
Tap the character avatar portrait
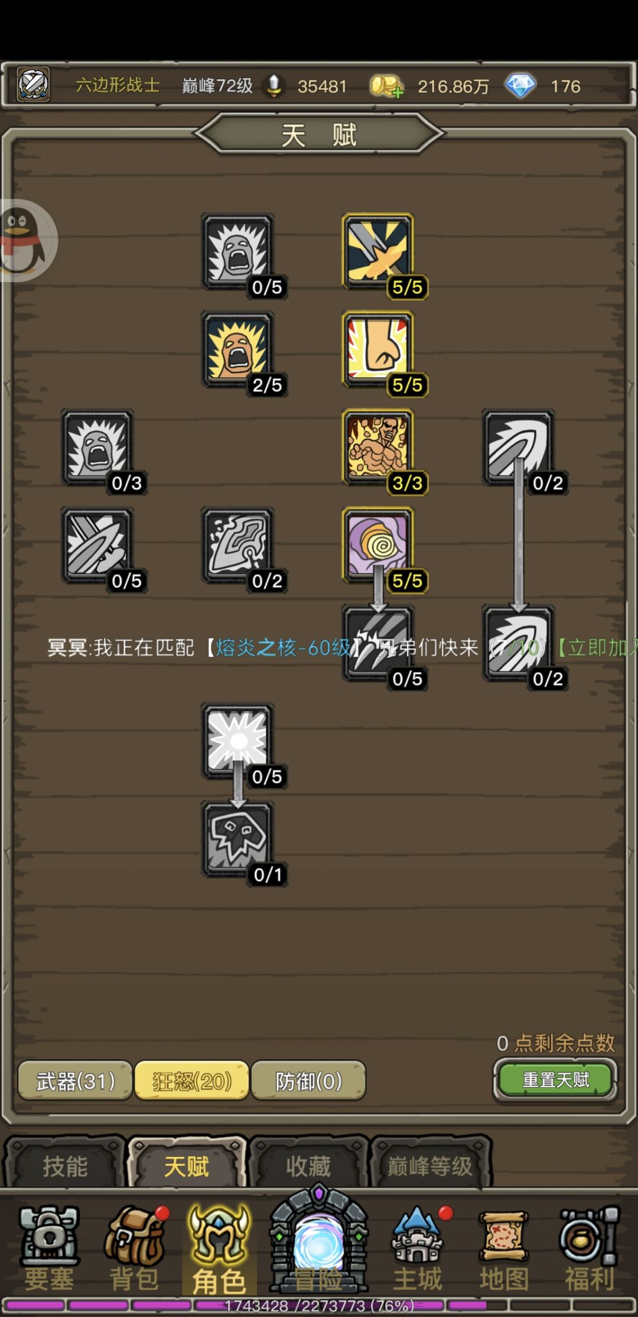(x=34, y=85)
